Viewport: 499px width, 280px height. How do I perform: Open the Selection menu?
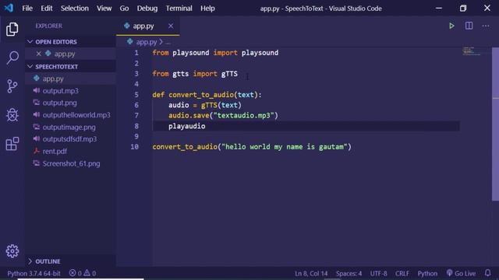point(75,9)
